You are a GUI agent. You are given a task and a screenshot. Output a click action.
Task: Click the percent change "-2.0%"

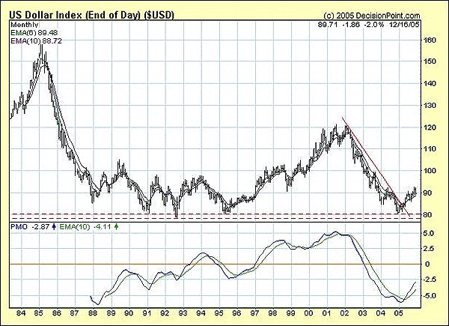pyautogui.click(x=373, y=25)
